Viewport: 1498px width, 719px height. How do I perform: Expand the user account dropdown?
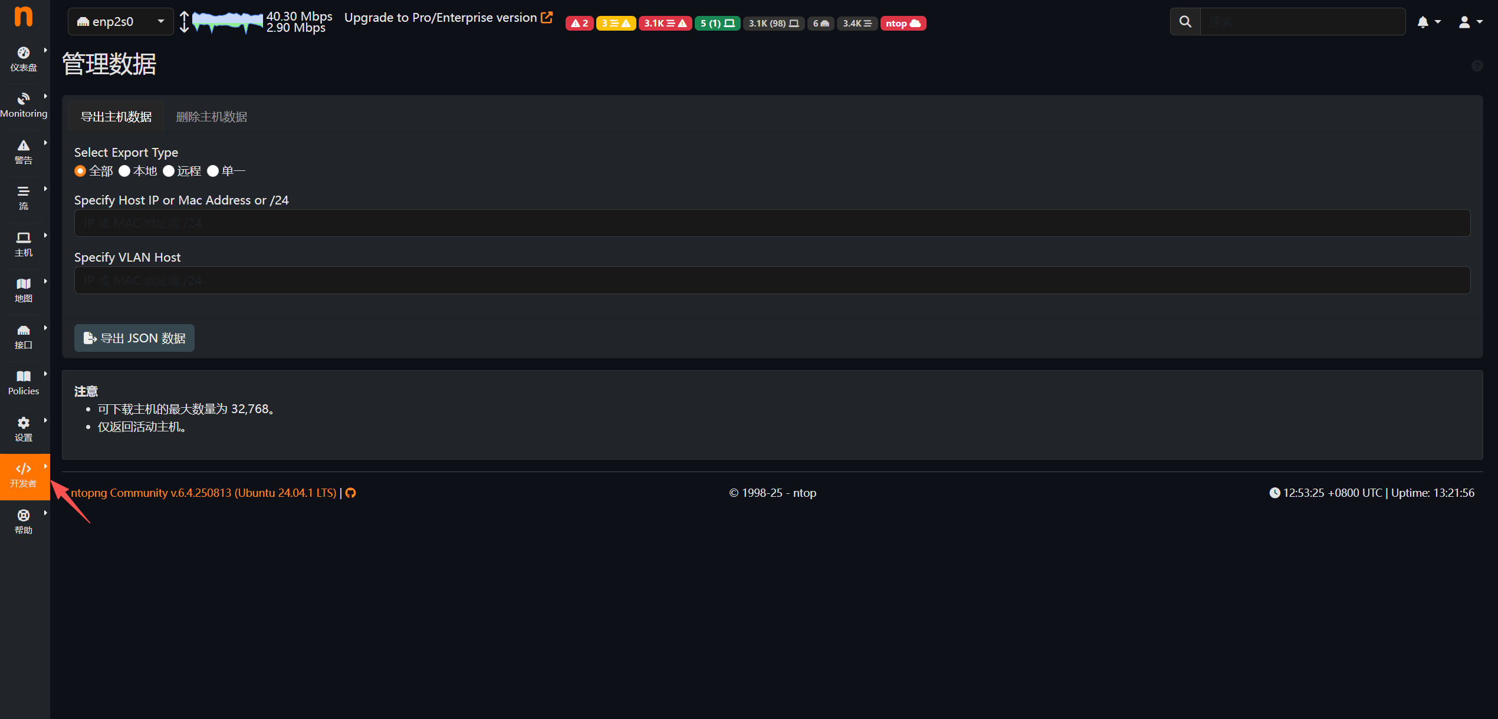[1470, 22]
